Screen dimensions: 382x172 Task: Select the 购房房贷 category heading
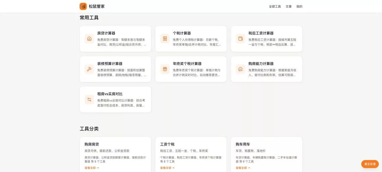(x=92, y=144)
